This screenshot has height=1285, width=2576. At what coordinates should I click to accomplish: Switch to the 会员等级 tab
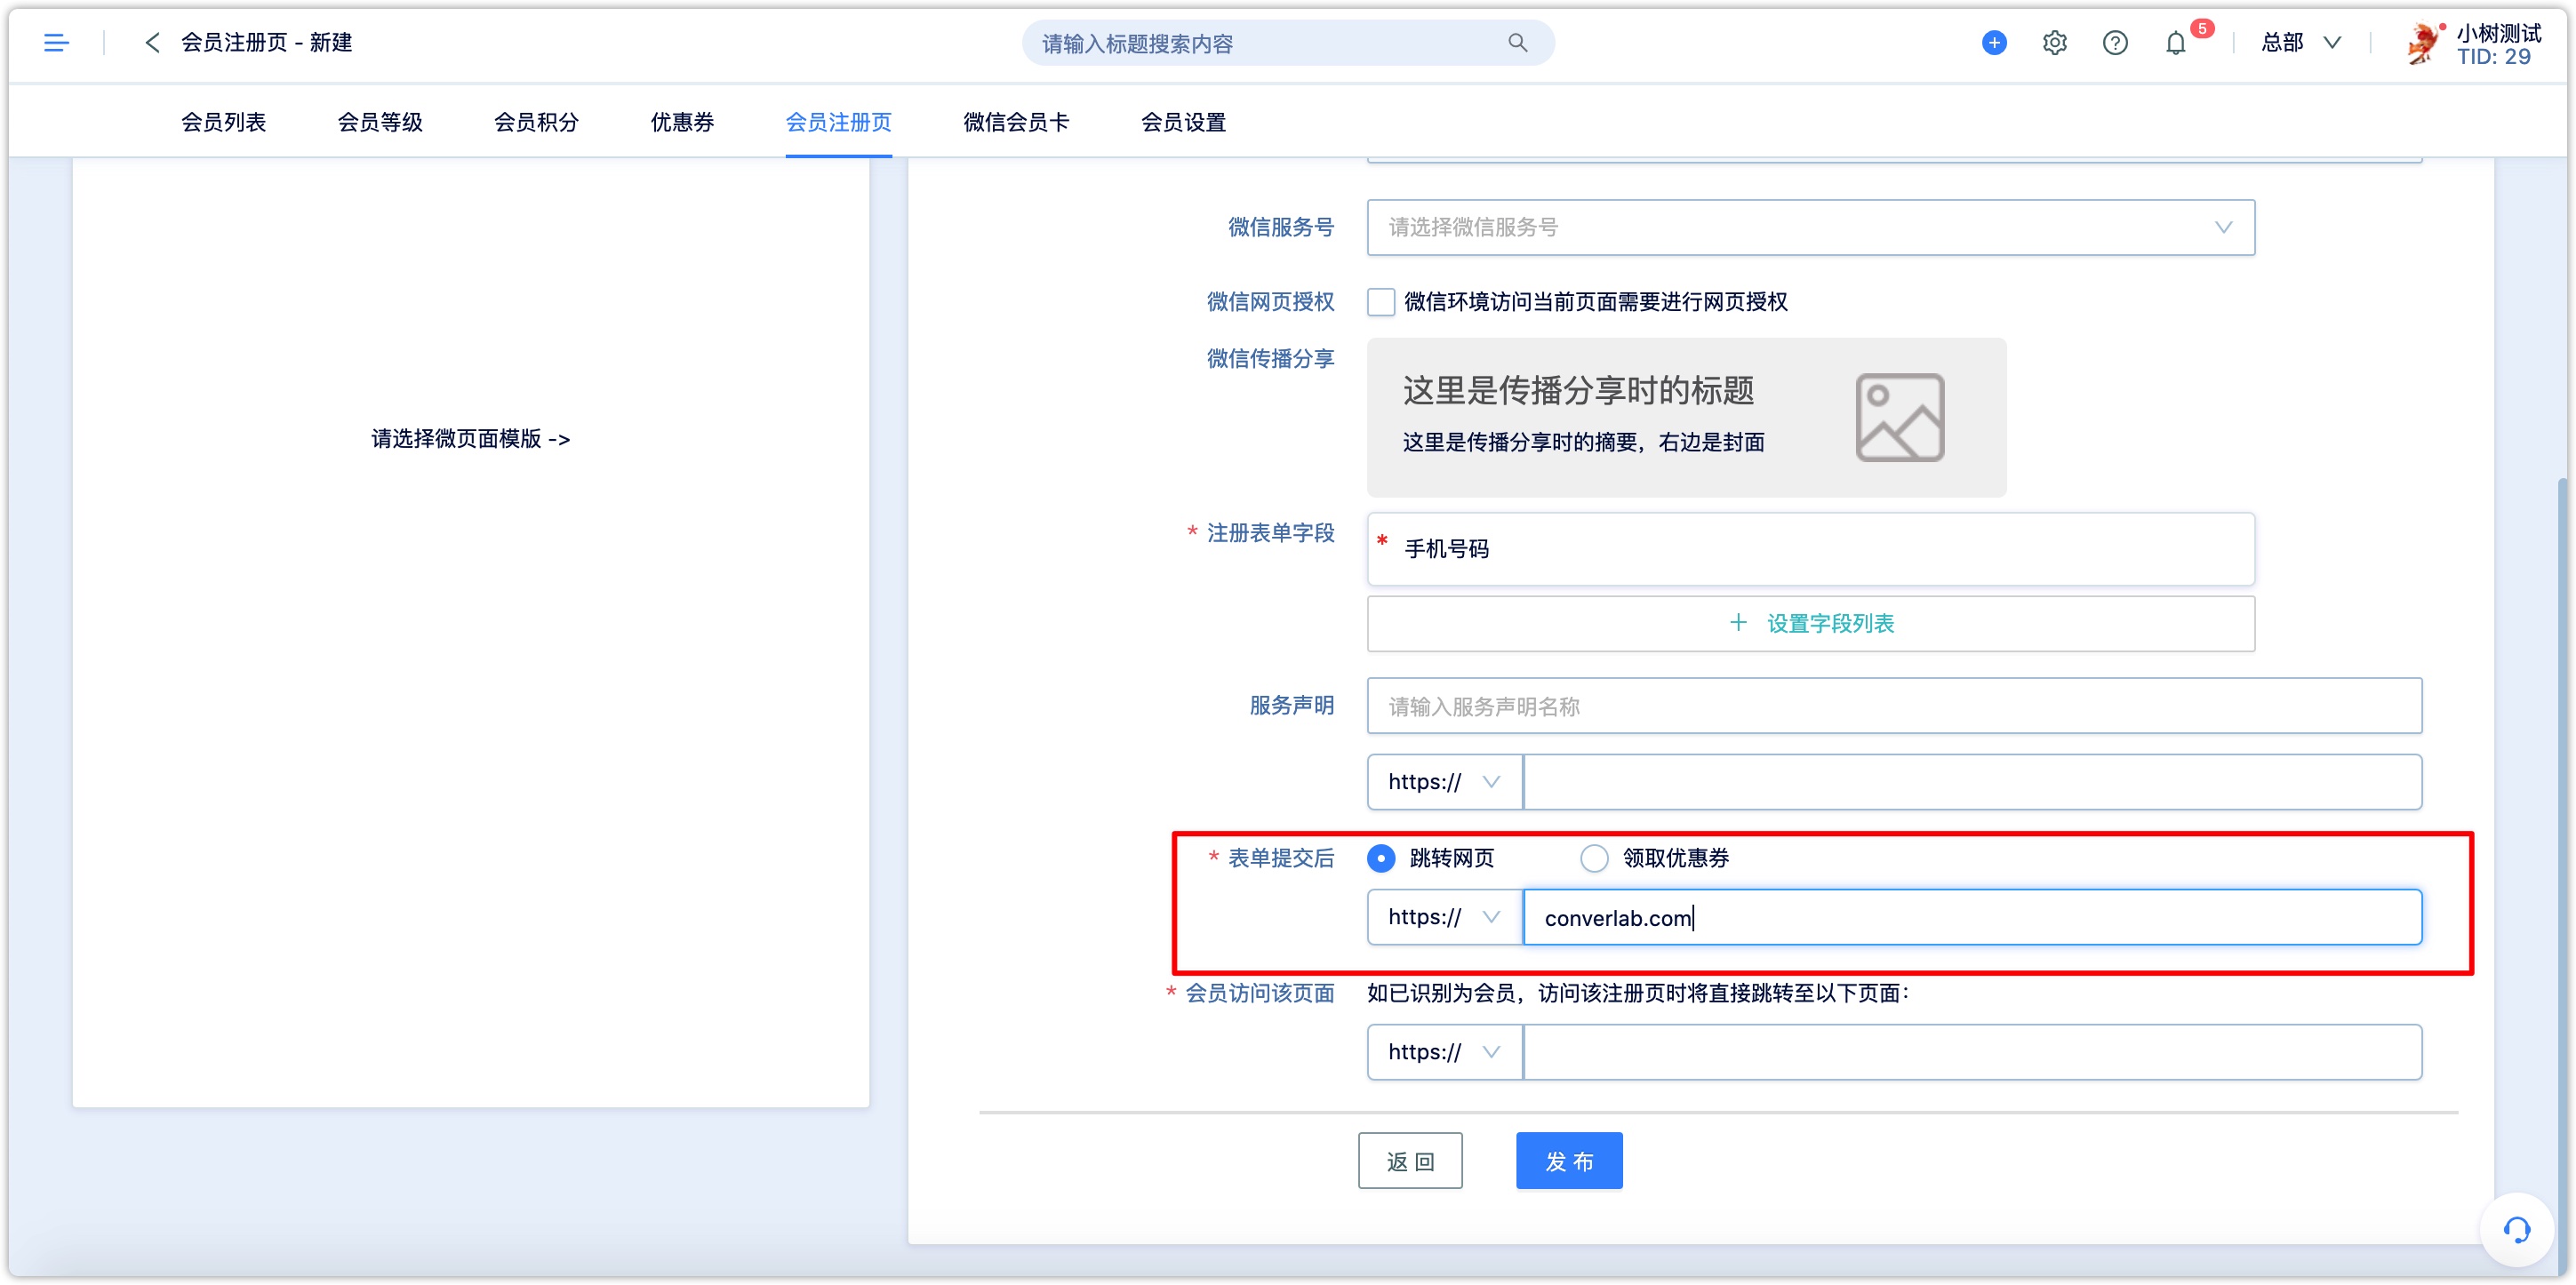pyautogui.click(x=380, y=122)
